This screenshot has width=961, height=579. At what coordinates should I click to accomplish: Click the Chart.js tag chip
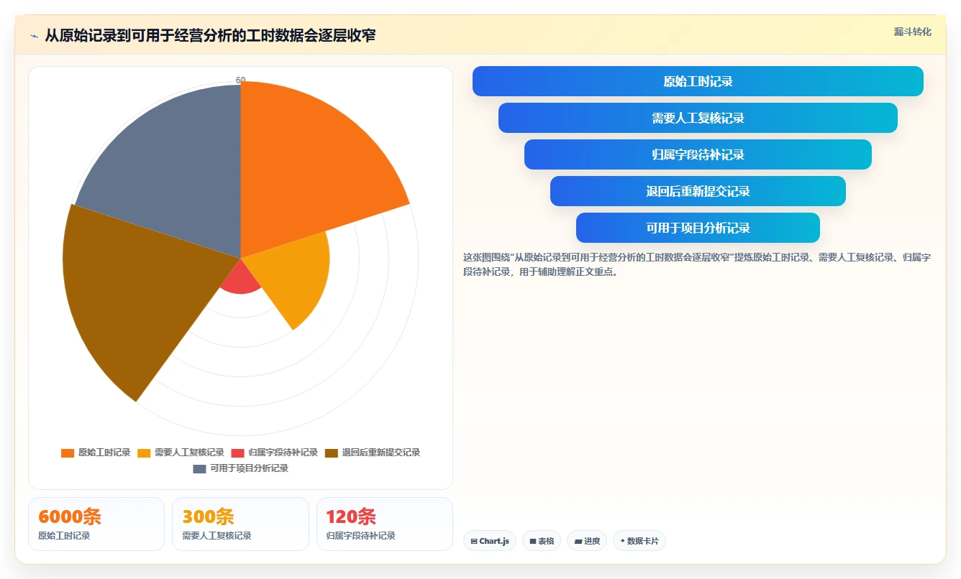(x=490, y=541)
